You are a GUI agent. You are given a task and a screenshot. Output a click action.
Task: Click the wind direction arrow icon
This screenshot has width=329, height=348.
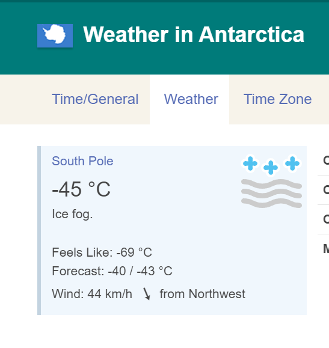pos(147,294)
